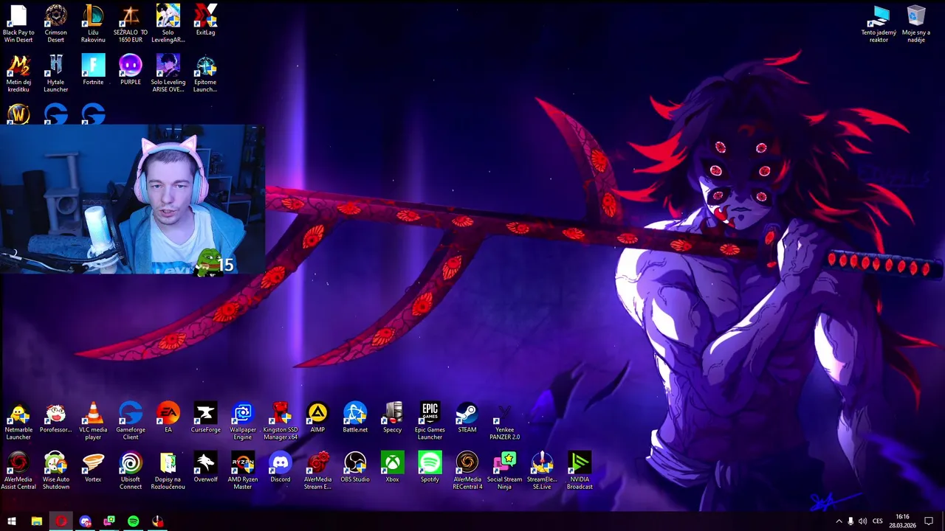Viewport: 945px width, 531px height.
Task: Select the Crimson Desert desktop shortcut
Action: [55, 24]
